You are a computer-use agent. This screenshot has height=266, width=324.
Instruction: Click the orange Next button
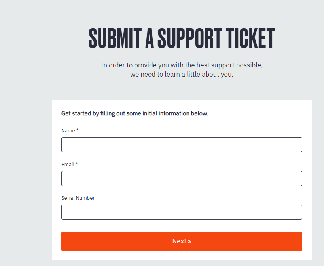tap(182, 241)
